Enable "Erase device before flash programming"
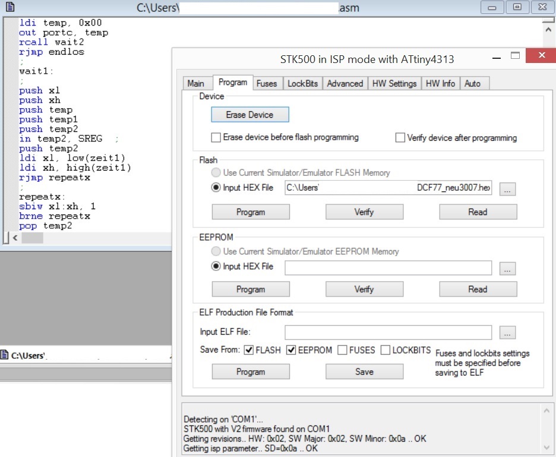 [x=216, y=137]
